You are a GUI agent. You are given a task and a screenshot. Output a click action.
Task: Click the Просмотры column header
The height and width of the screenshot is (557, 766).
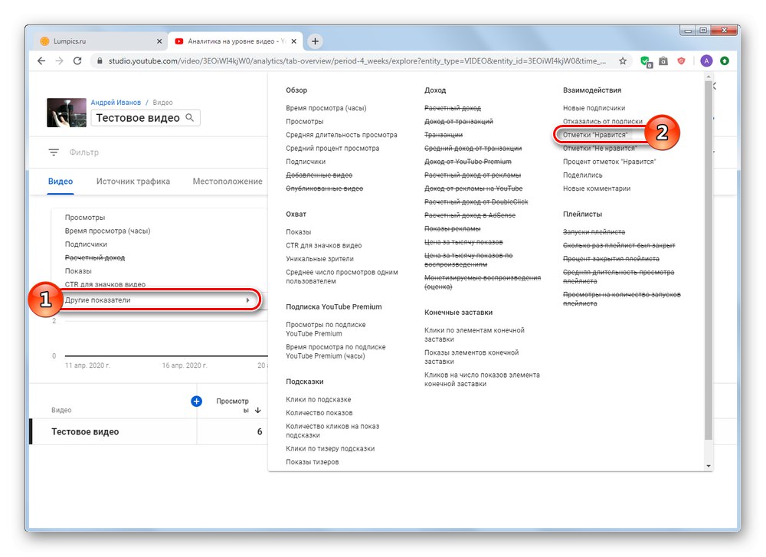(x=233, y=405)
